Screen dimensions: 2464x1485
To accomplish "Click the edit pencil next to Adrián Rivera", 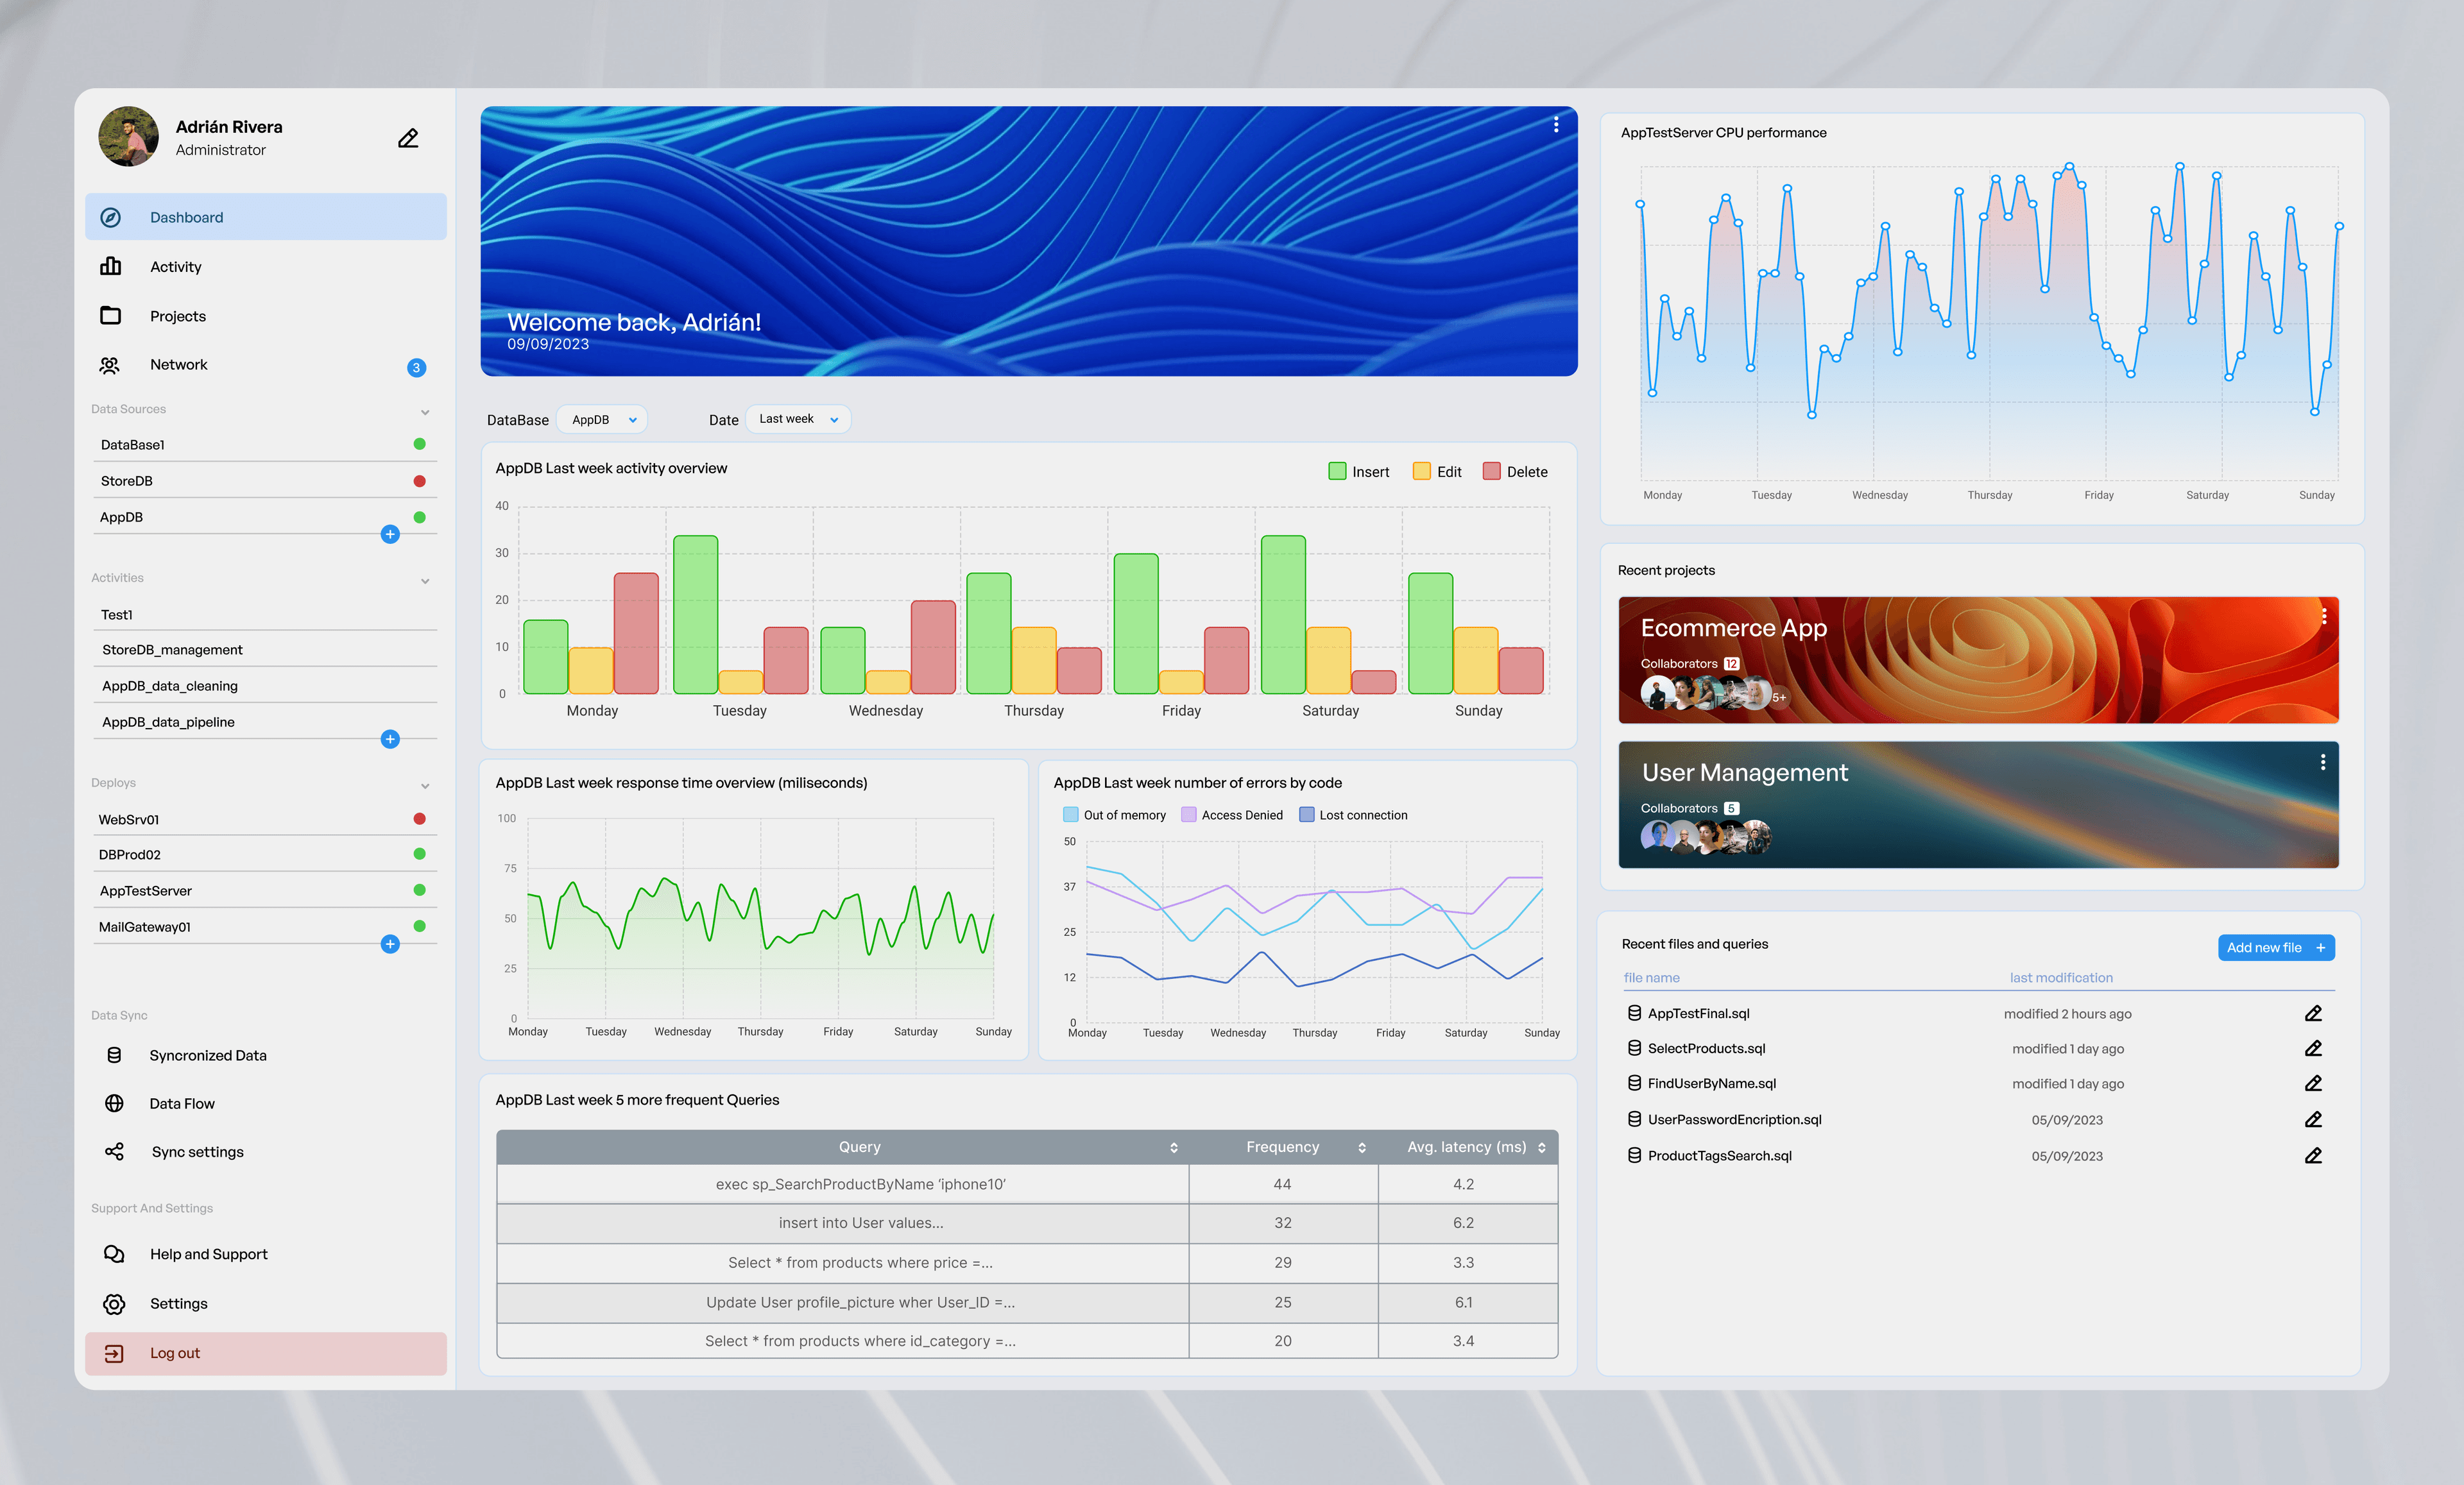I will click(408, 137).
